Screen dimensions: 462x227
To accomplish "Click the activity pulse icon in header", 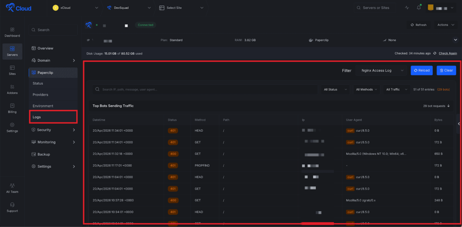I will pos(407,8).
